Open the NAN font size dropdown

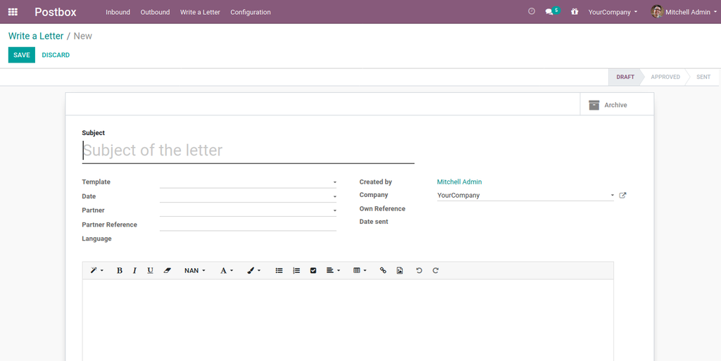194,270
